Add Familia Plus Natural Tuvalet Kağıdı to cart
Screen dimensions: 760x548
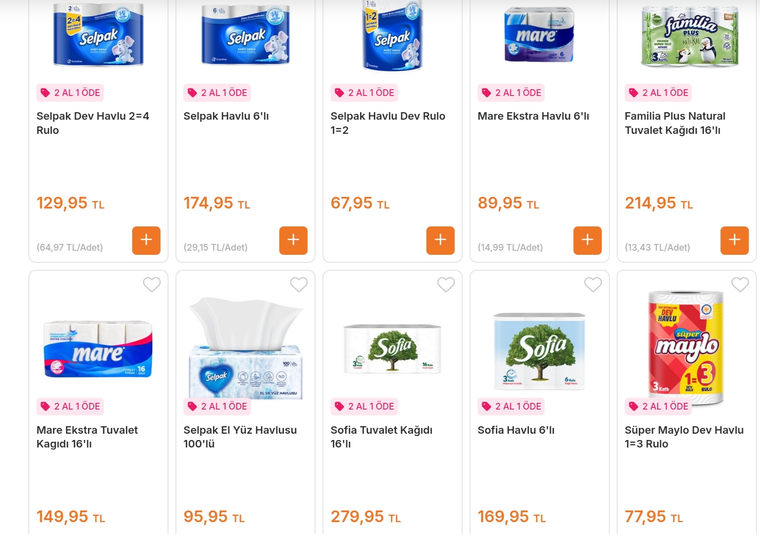pos(735,240)
